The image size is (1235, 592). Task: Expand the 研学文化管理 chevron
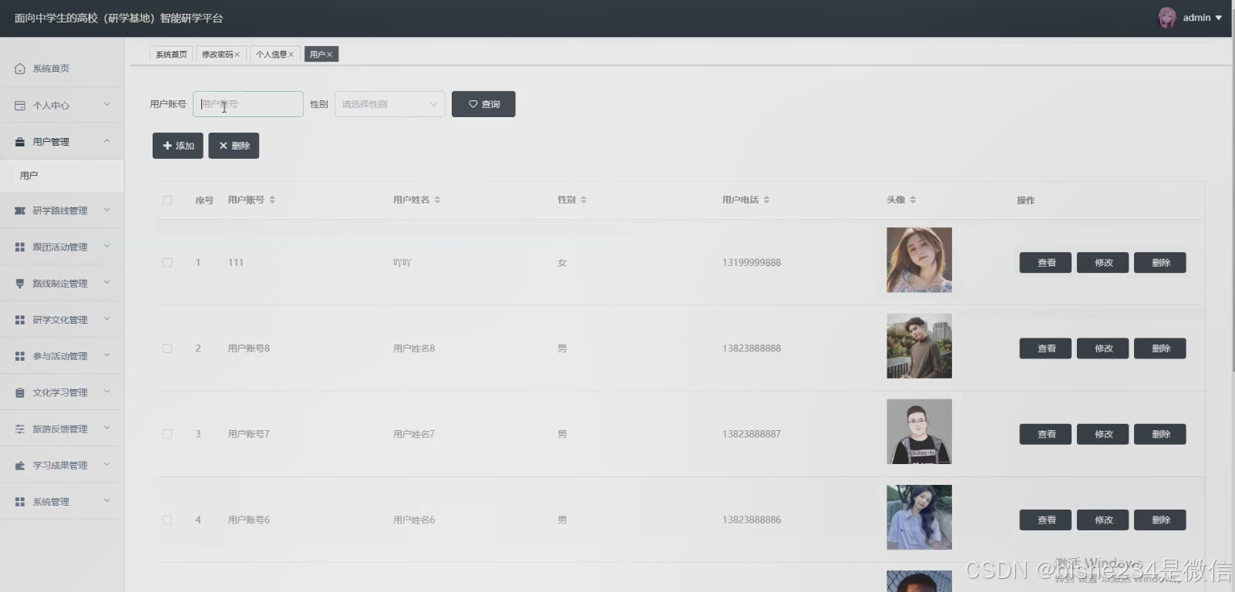[x=107, y=319]
